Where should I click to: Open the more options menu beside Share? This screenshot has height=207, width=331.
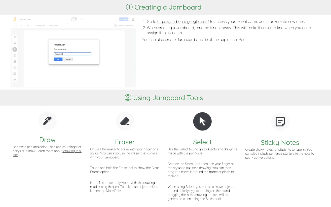(x=116, y=19)
